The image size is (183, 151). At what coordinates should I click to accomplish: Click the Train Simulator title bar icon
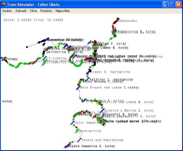click(3, 4)
